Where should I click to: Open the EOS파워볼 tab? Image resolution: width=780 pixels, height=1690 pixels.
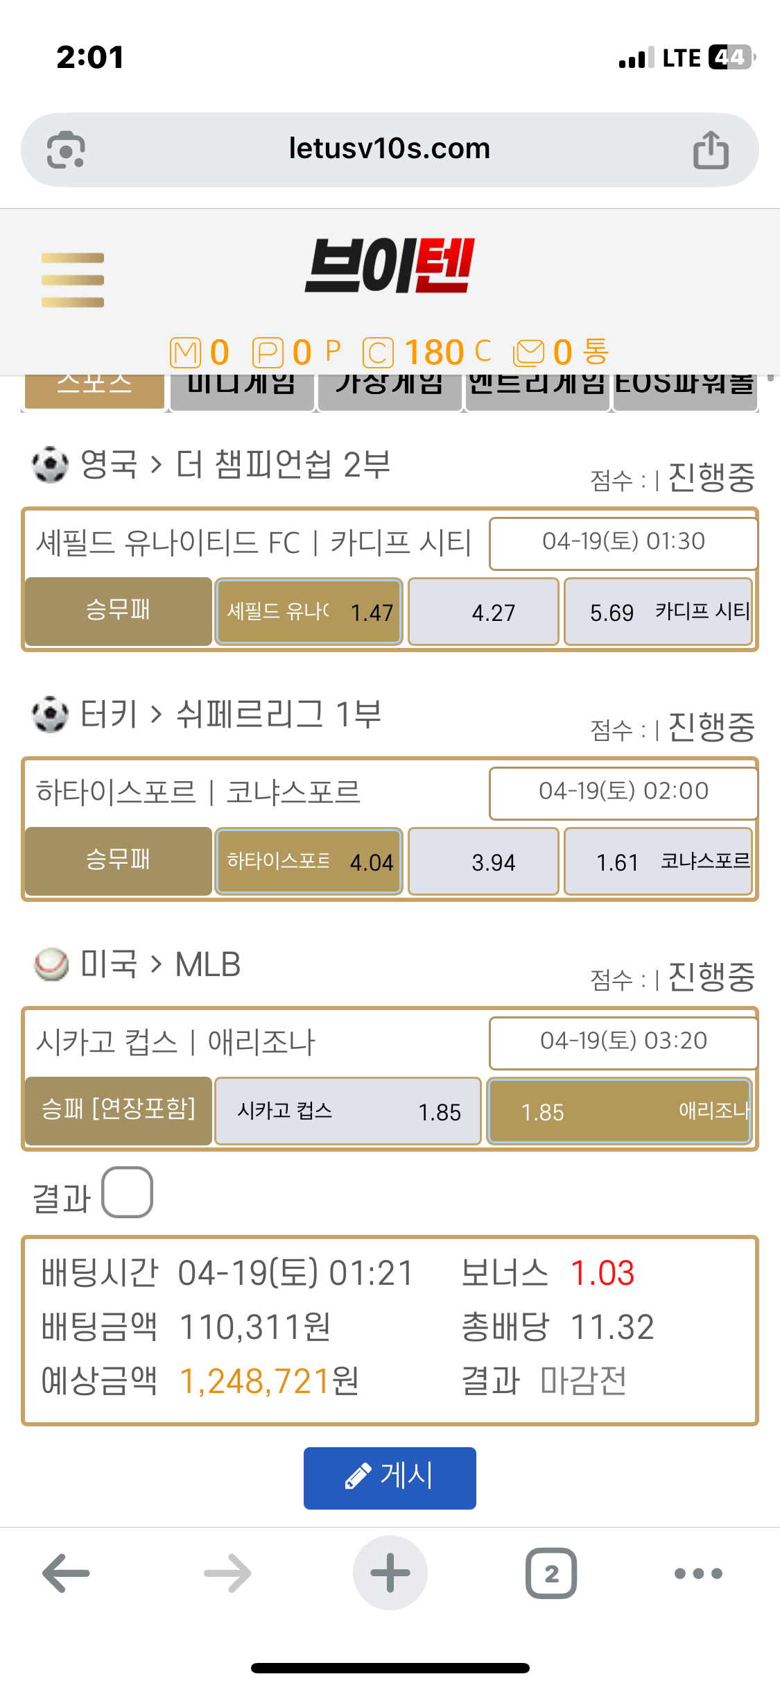coord(684,390)
